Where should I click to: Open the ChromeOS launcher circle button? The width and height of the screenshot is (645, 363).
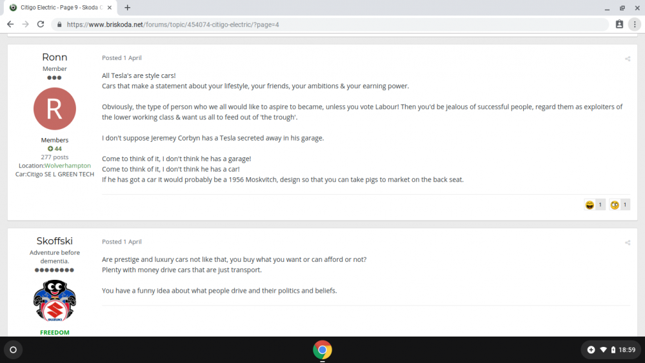[13, 350]
